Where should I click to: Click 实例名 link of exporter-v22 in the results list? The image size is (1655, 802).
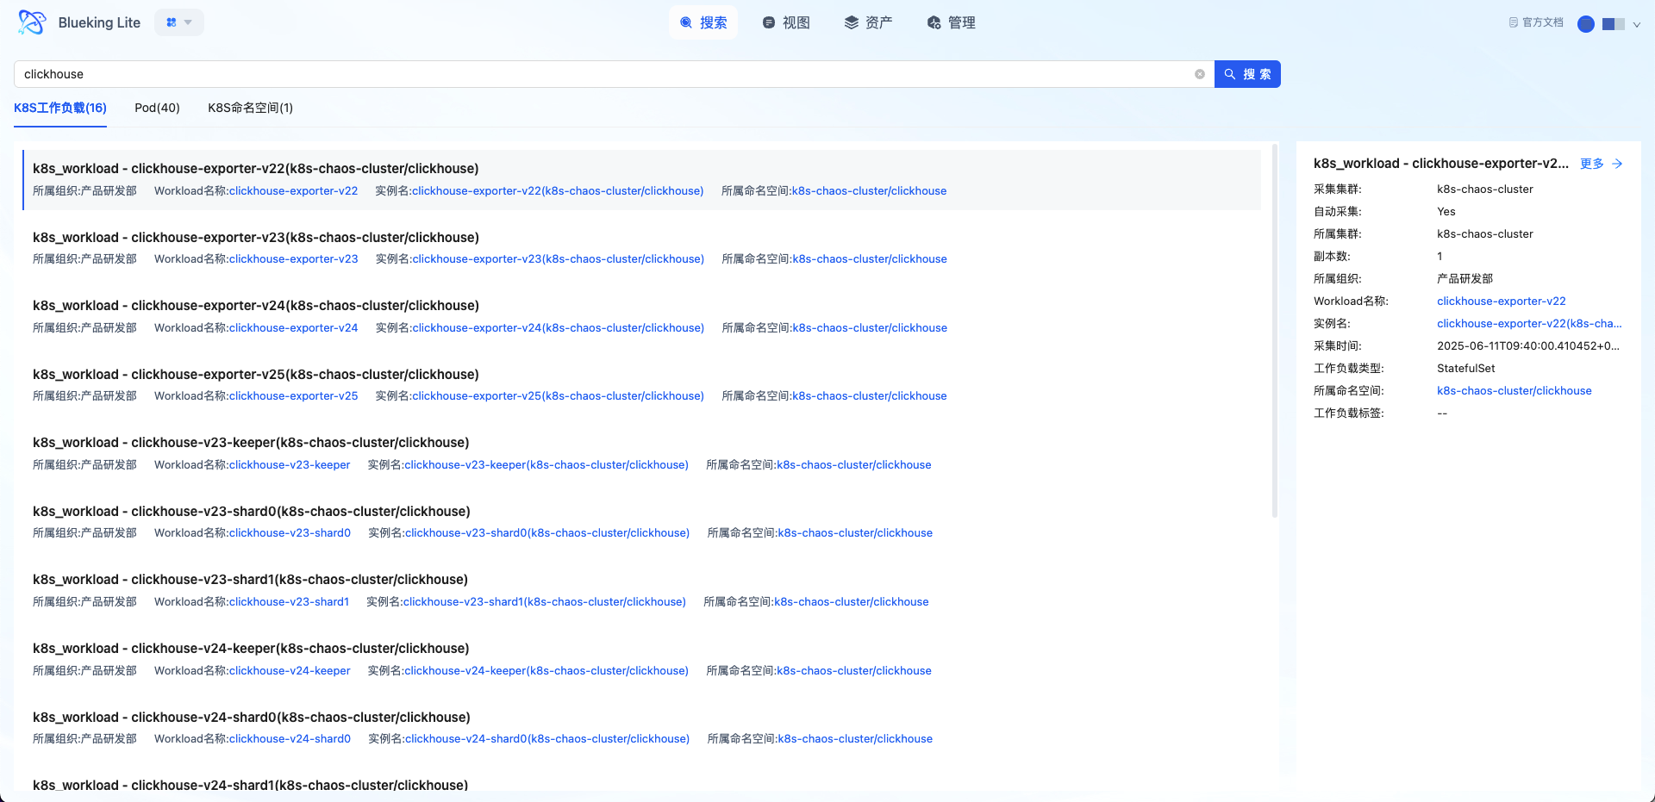(558, 191)
